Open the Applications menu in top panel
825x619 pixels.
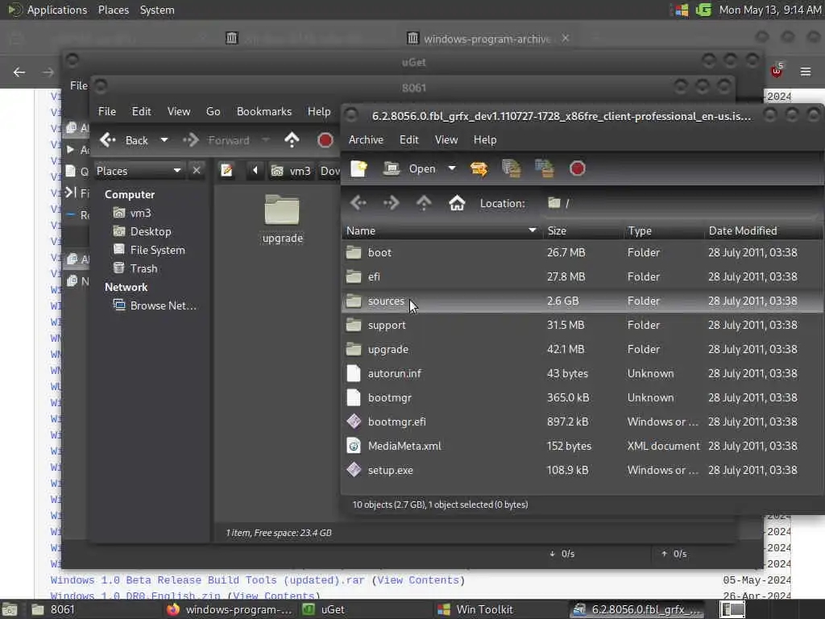coord(57,10)
